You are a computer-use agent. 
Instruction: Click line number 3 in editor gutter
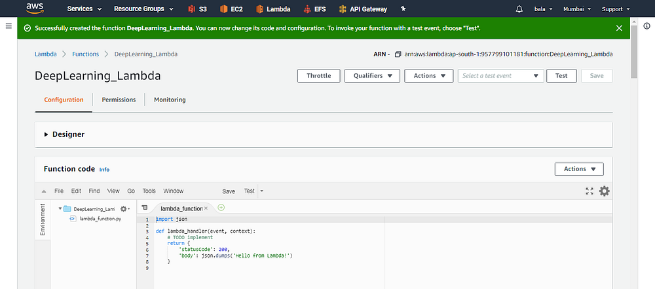pos(147,231)
